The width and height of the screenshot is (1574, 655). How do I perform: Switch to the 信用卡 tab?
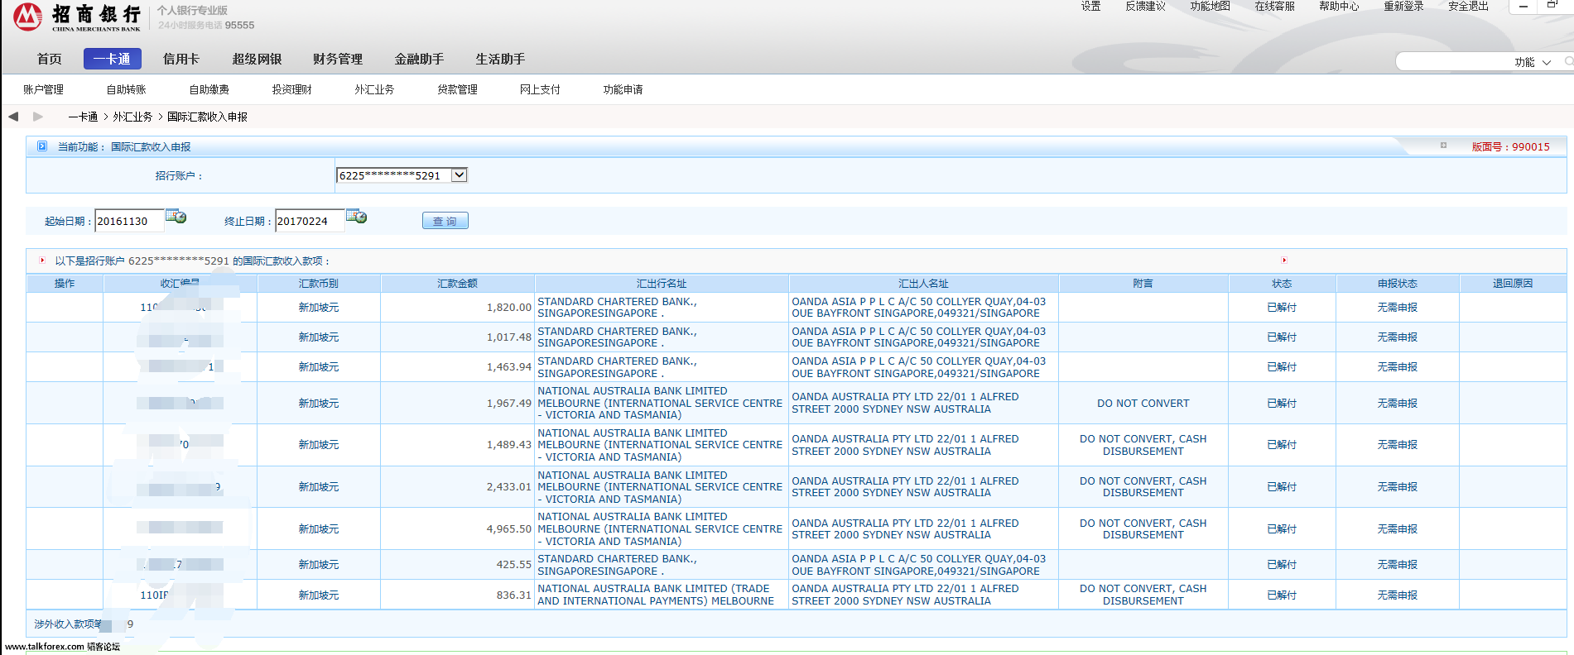pos(181,59)
